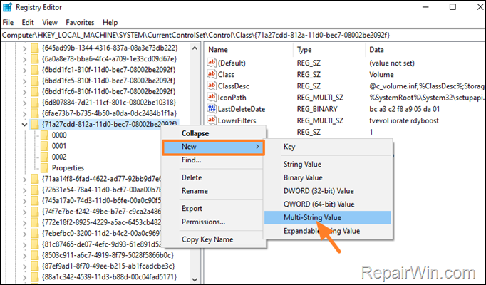Image resolution: width=486 pixels, height=285 pixels.
Task: Open the View menu
Action: pyautogui.click(x=50, y=22)
